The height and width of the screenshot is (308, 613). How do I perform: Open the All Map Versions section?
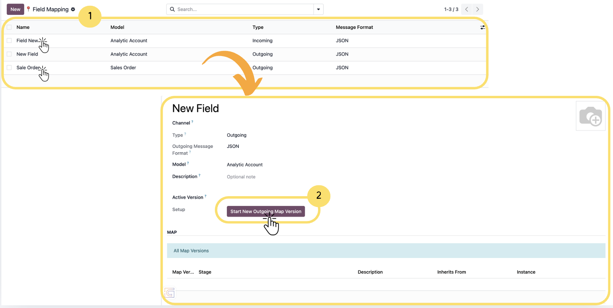pos(191,251)
